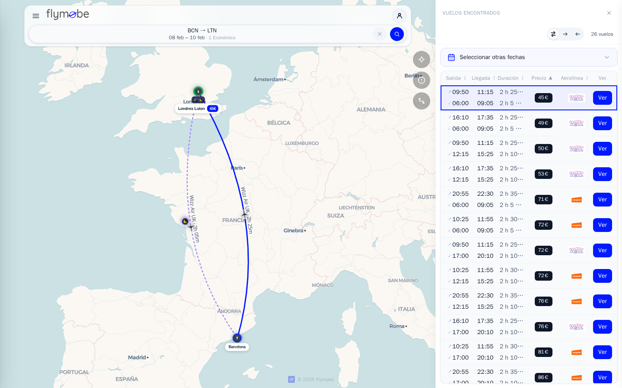Expand the Seleccionar otras fechas chevron

point(607,57)
